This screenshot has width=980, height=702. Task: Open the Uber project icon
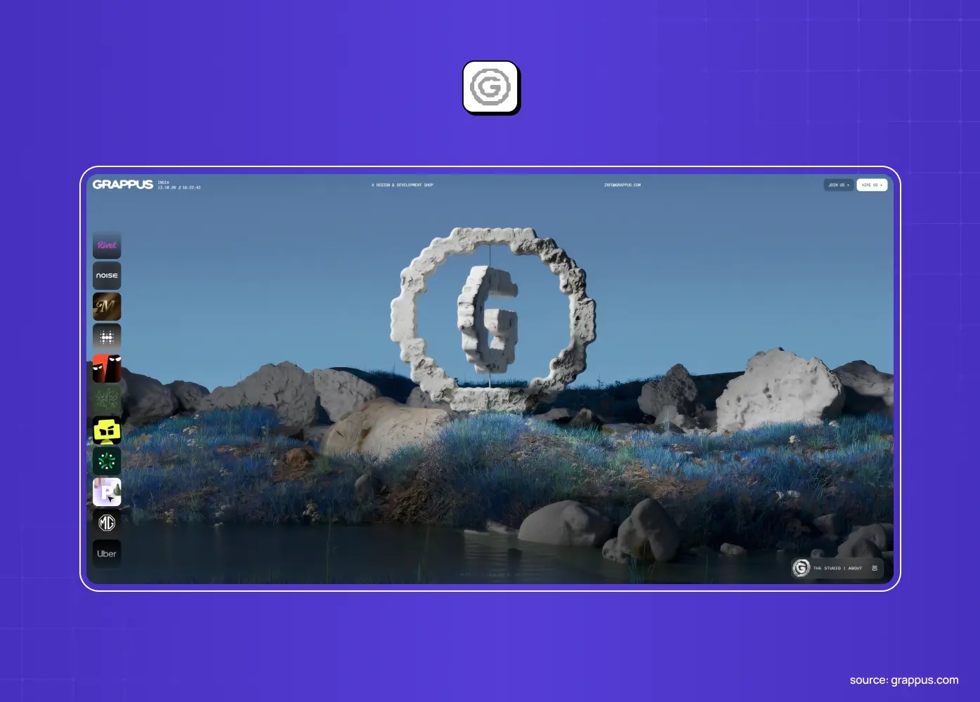[x=107, y=554]
